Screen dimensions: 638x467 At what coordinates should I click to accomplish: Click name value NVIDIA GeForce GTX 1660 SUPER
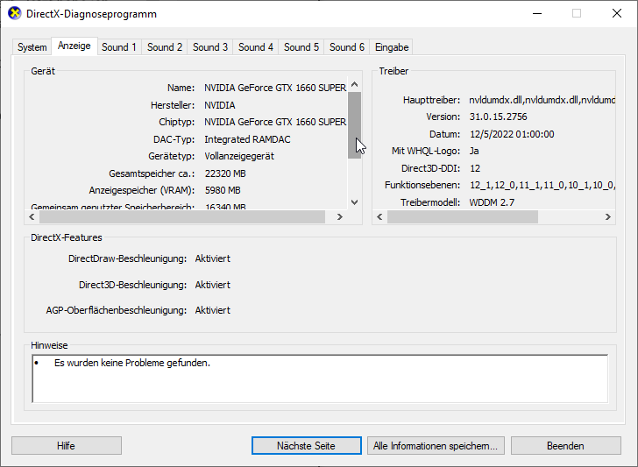pyautogui.click(x=275, y=88)
